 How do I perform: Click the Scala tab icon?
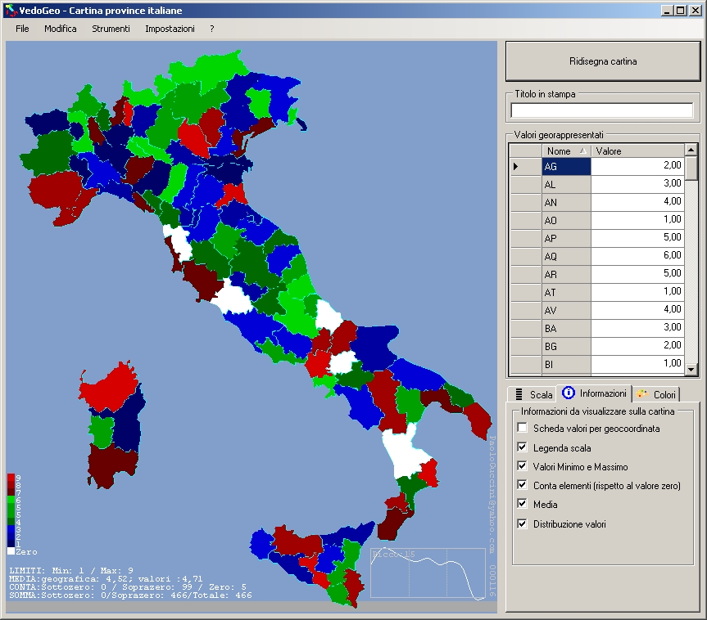pyautogui.click(x=519, y=394)
